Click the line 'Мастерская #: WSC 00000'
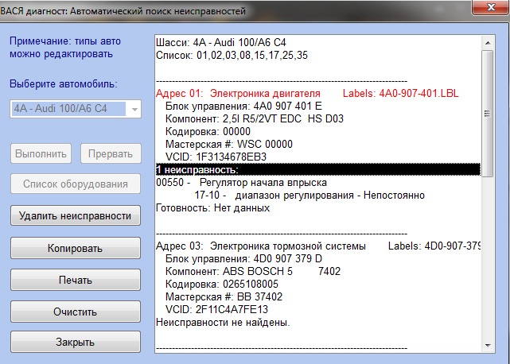 pyautogui.click(x=229, y=145)
